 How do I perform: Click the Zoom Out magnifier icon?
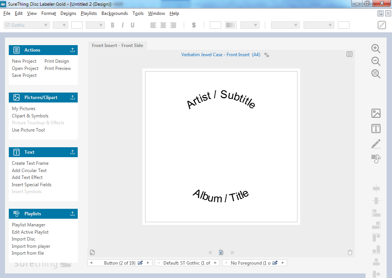(376, 61)
